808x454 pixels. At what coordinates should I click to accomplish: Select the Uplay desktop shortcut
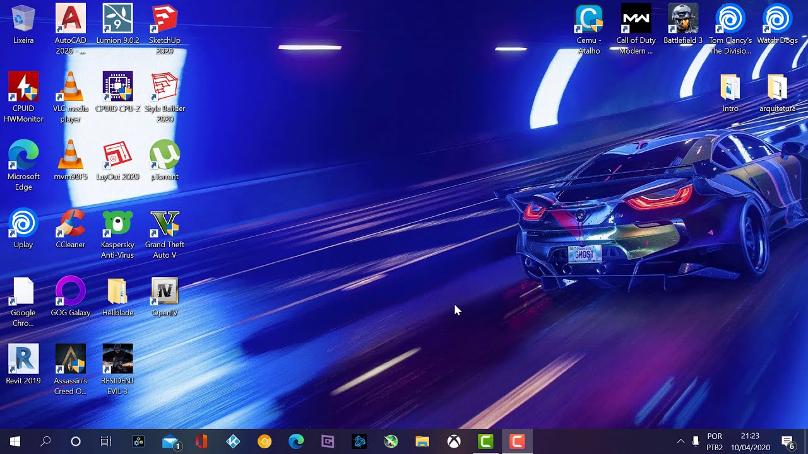click(23, 229)
